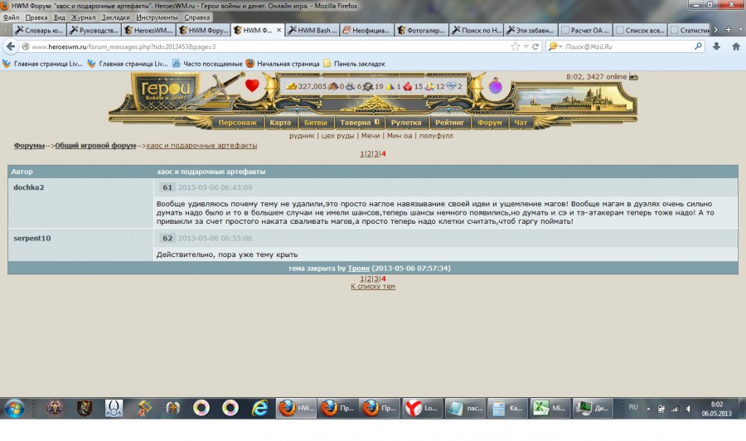
Task: Switch to the 'Словарь ю...' tab
Action: 39,30
